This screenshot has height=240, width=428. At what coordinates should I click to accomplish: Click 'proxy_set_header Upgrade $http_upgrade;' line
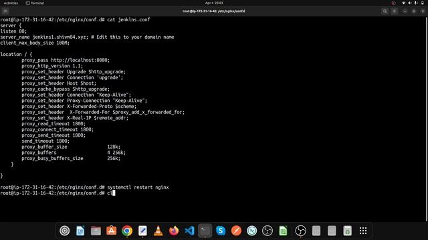74,72
